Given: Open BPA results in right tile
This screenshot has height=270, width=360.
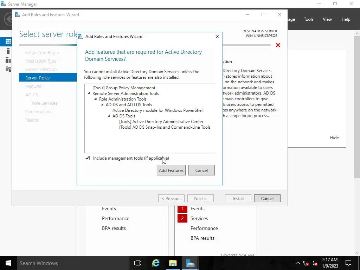Looking at the screenshot, I should click(x=202, y=238).
